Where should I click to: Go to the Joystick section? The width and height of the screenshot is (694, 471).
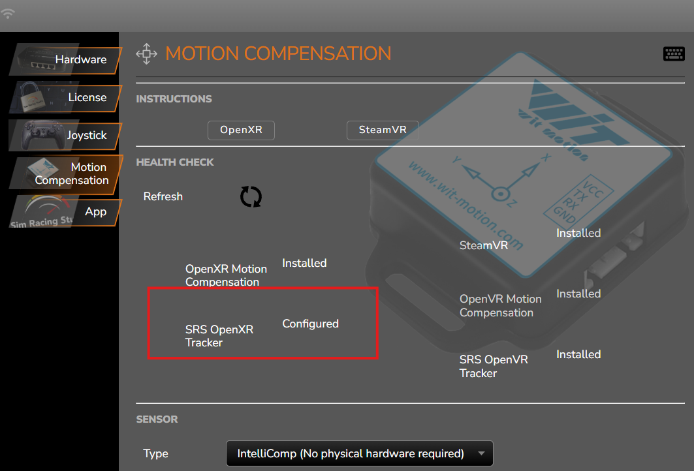click(x=65, y=135)
